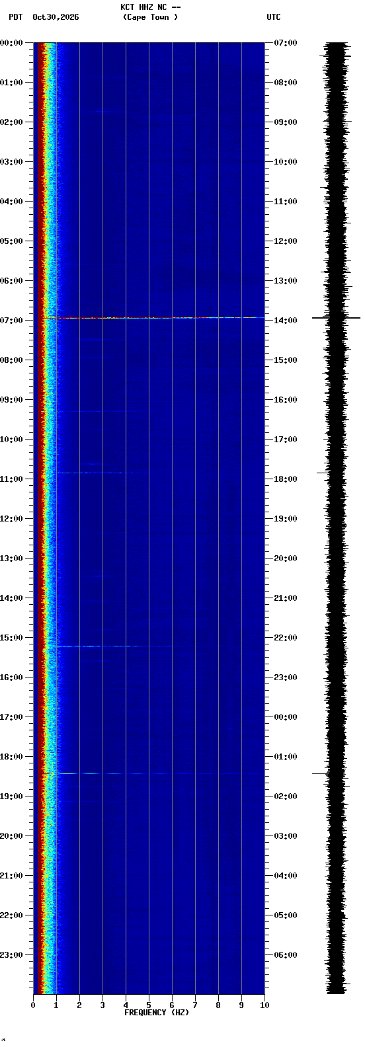Select the 04:00 UTC time label
This screenshot has height=1047, width=365.
coord(286,876)
